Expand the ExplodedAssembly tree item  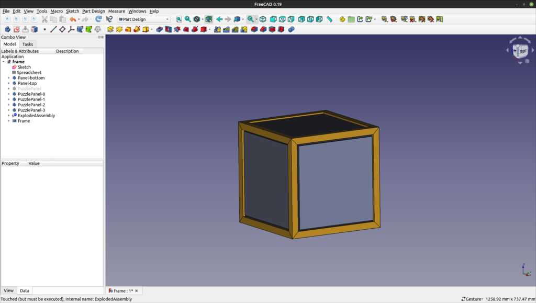point(9,116)
